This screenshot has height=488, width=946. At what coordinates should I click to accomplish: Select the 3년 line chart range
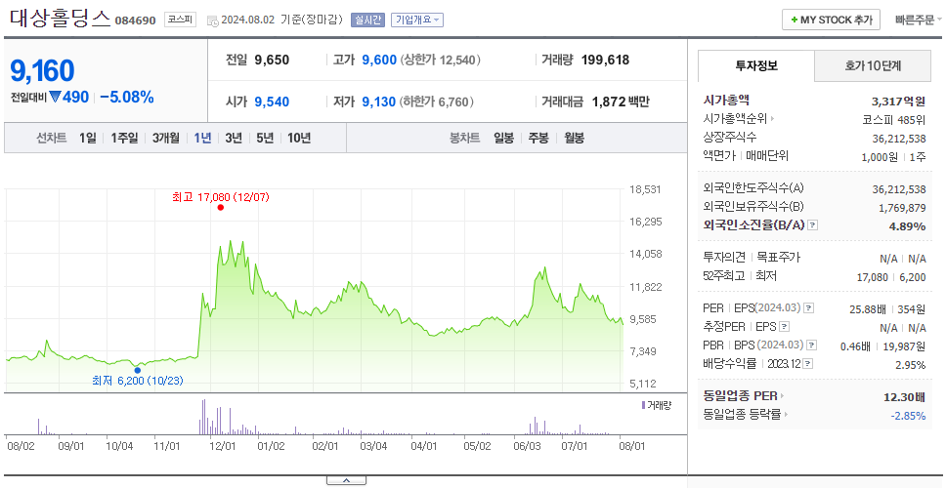tap(234, 138)
